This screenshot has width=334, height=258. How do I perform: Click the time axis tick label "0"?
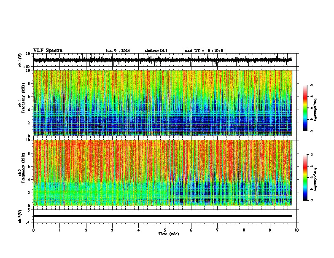[x=33, y=230]
